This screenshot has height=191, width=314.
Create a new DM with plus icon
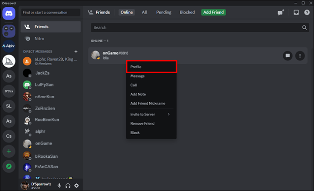(x=76, y=51)
